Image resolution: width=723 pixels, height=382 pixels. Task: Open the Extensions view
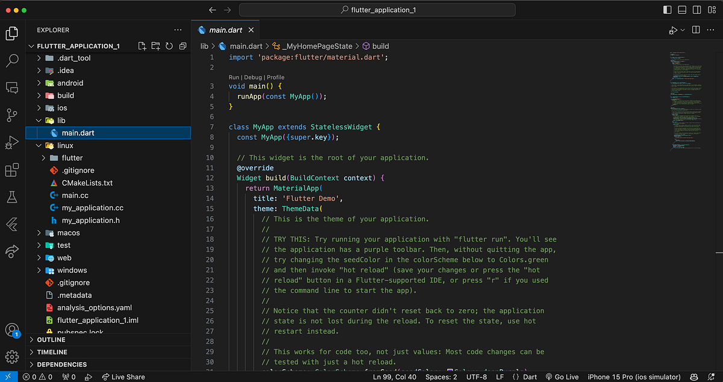tap(12, 170)
